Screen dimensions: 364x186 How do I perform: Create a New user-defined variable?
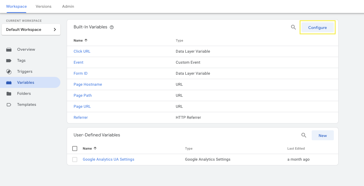pos(322,135)
